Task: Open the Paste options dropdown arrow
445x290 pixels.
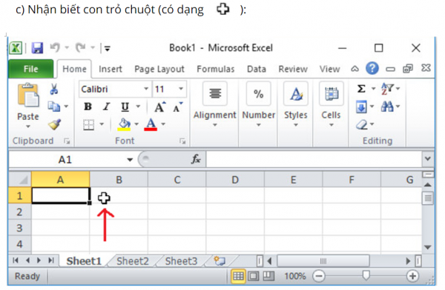Action: tap(28, 127)
